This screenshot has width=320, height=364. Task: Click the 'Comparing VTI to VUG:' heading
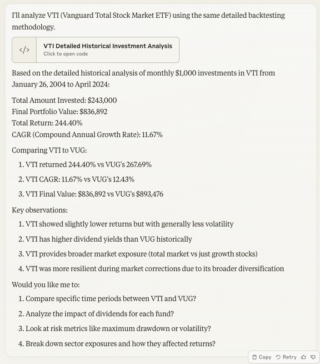click(x=50, y=151)
